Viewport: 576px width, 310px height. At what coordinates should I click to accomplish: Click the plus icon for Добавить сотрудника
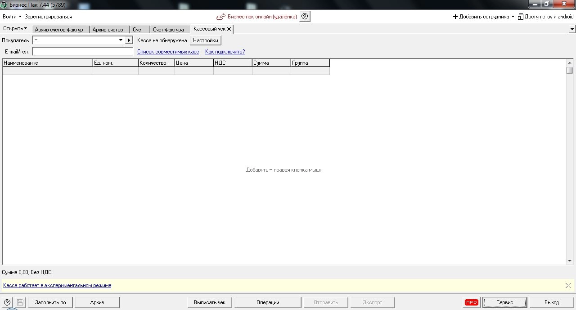pyautogui.click(x=455, y=17)
